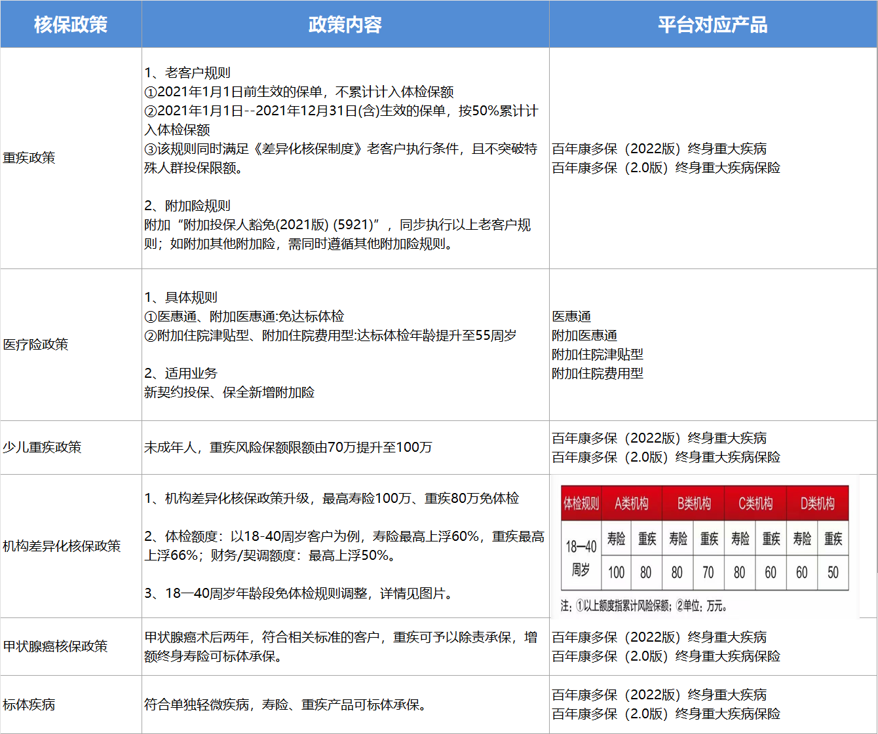This screenshot has width=878, height=734.
Task: Select the 平台对应产品 column header
Action: coord(712,25)
